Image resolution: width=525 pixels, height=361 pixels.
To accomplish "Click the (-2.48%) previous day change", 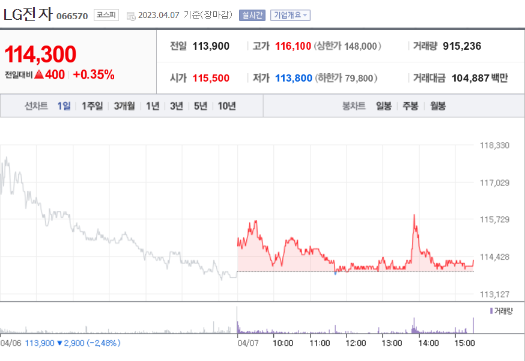I will pyautogui.click(x=103, y=343).
